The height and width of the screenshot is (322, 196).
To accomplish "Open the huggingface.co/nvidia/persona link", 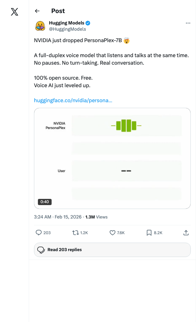I will (x=73, y=100).
